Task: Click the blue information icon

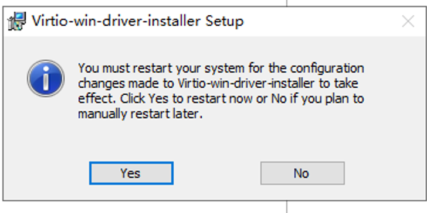Action: tap(46, 78)
